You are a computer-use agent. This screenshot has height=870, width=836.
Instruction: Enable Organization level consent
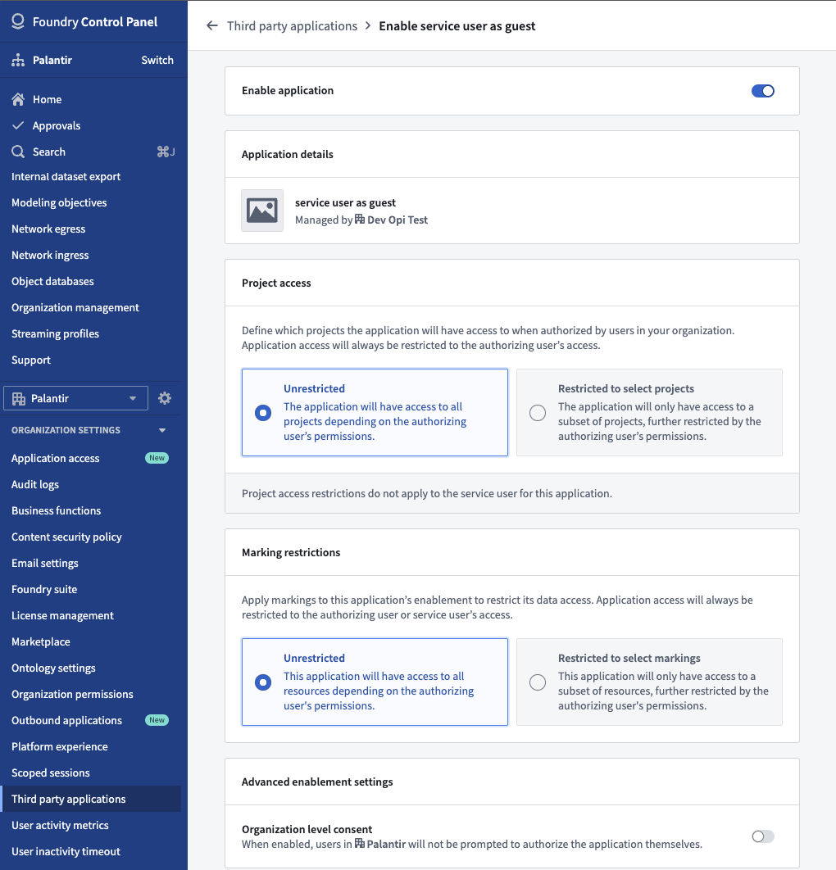[761, 836]
